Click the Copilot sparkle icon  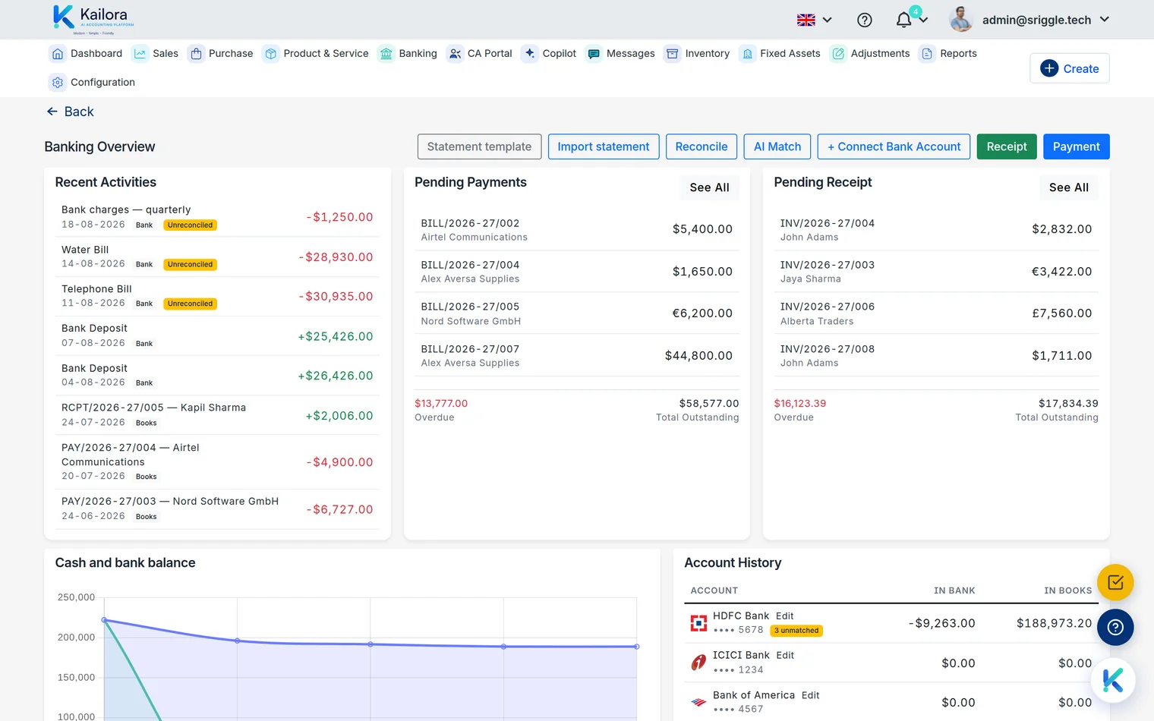(530, 53)
